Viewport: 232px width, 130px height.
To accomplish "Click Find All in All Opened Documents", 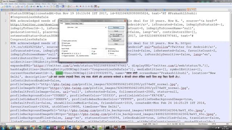I will [116, 35].
